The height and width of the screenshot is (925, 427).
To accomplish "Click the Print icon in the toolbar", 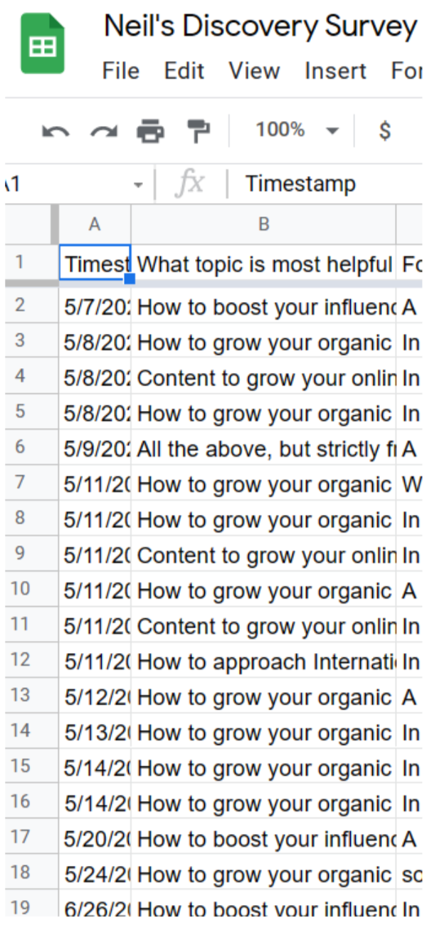I will pyautogui.click(x=150, y=131).
